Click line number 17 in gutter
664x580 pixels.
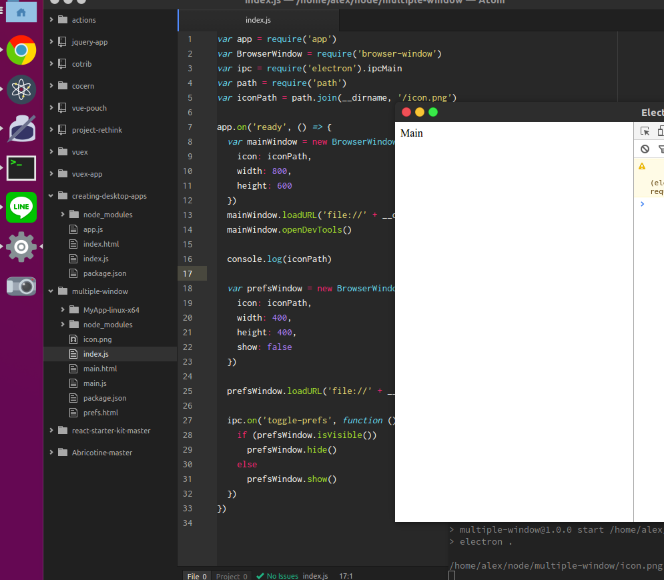coord(188,274)
